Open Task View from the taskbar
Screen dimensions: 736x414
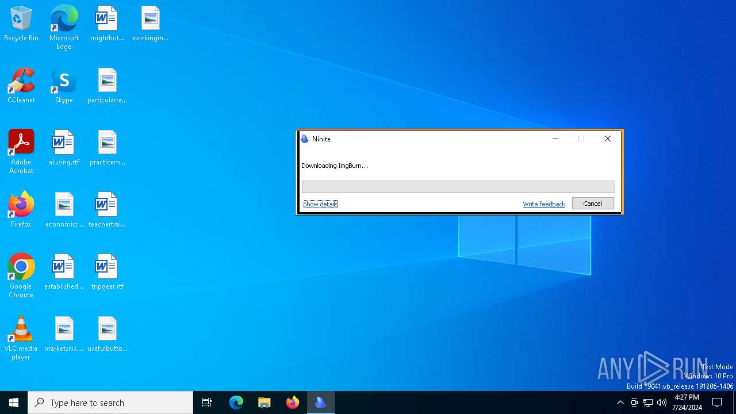click(207, 402)
